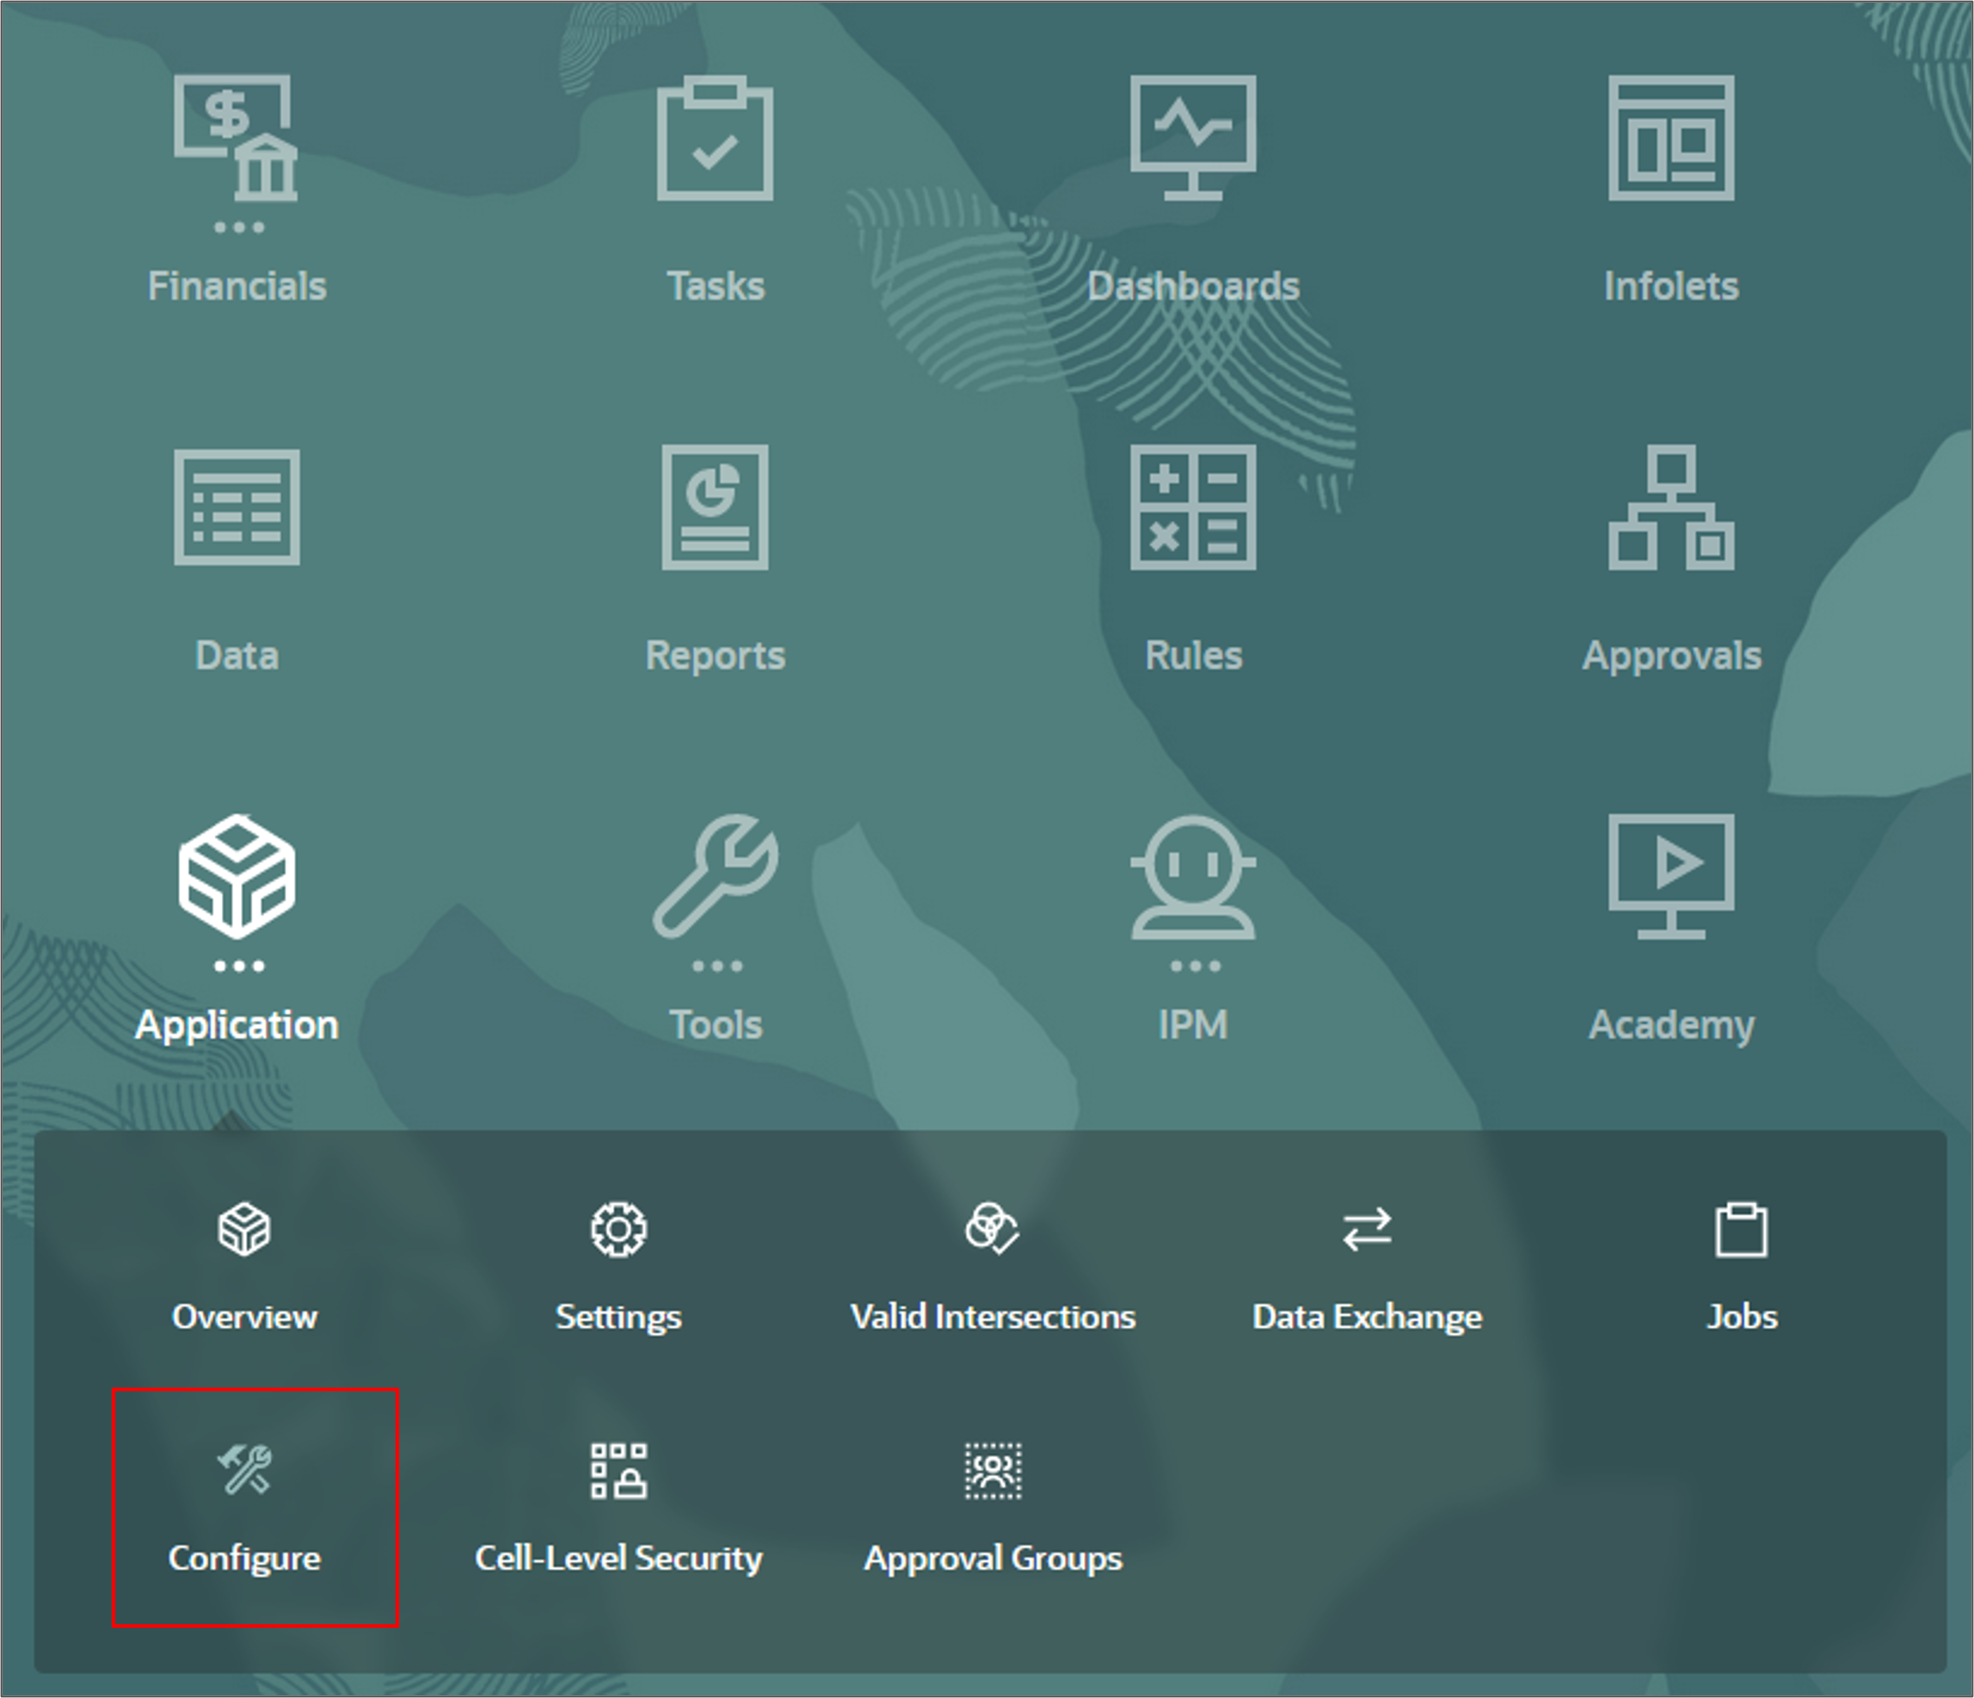Screen dimensions: 1974x1698
Task: Open the Reports icon
Action: tap(714, 506)
